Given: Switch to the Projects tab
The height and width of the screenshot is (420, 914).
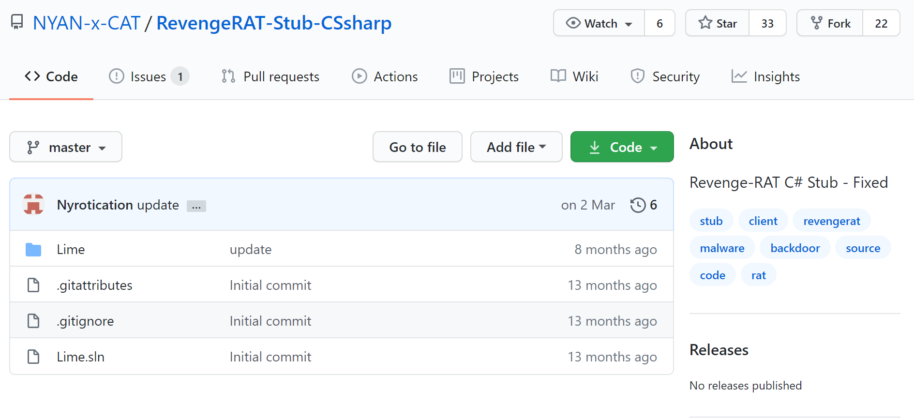Looking at the screenshot, I should click(484, 76).
